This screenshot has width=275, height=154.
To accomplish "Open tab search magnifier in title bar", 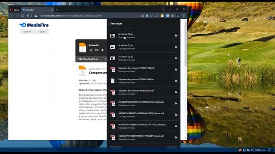I will [163, 9].
